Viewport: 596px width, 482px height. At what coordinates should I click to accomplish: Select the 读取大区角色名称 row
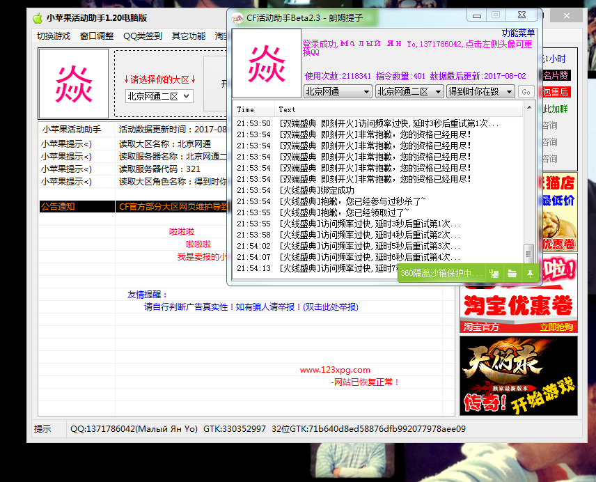click(133, 182)
